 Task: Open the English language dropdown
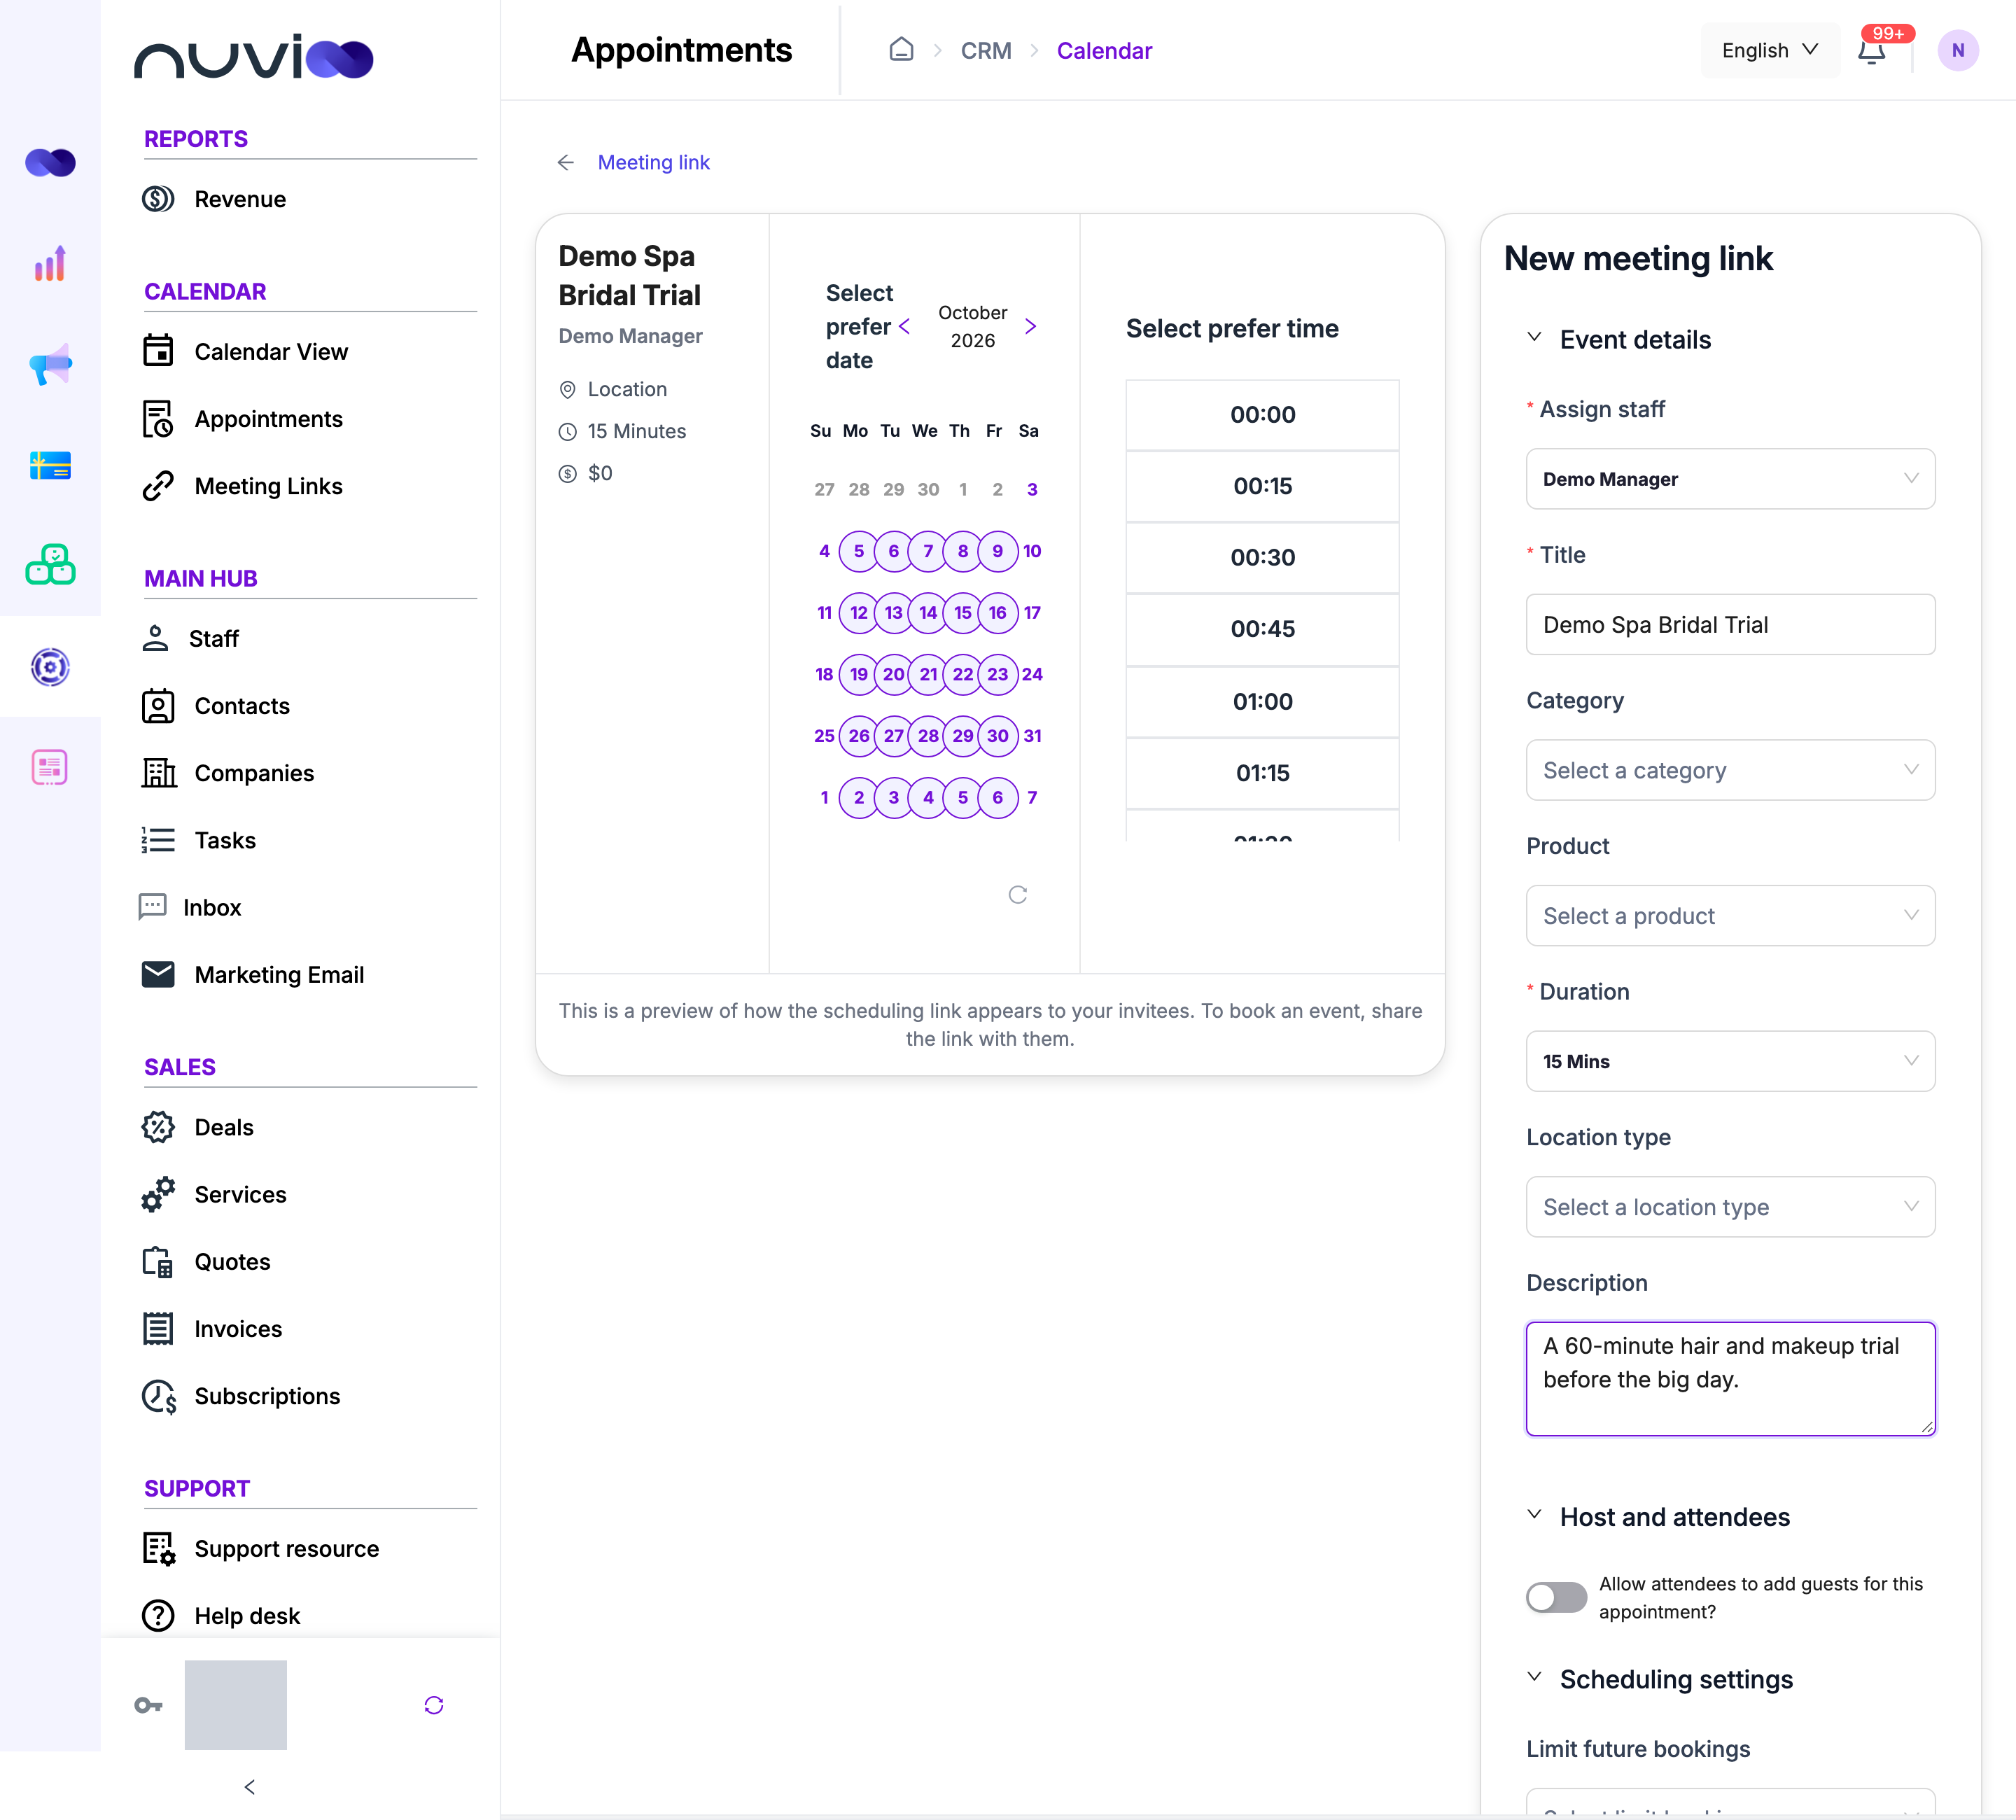click(1770, 50)
